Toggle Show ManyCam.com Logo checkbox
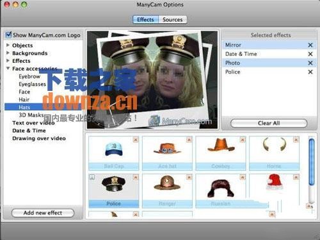This screenshot has width=320, height=240. click(x=8, y=35)
